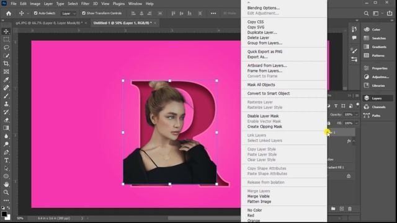Select the Eraser tool

click(6, 120)
